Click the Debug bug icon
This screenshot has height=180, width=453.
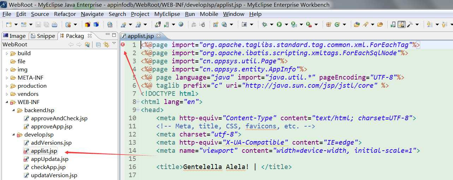264,24
